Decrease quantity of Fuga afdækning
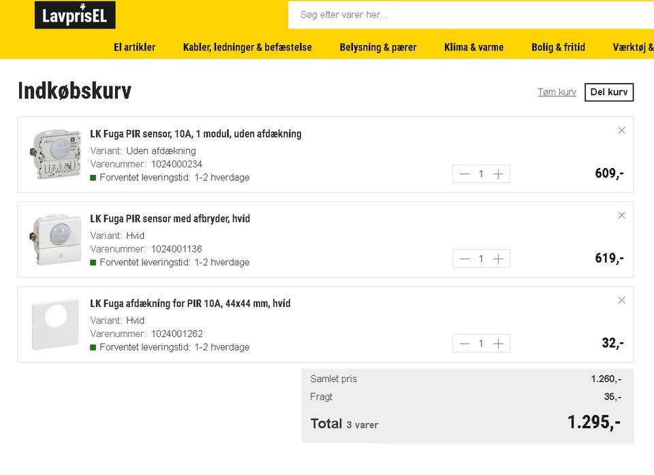The image size is (654, 475). click(x=465, y=344)
